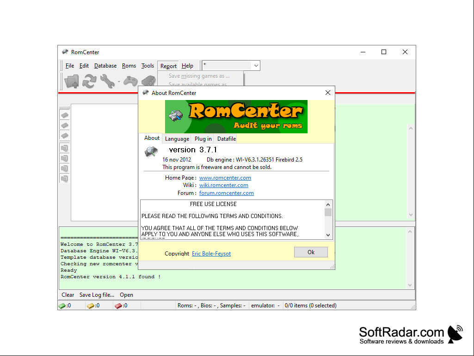Click 'RomCenter version 4.1.1 found !' log line
Image resolution: width=474 pixels, height=356 pixels.
pyautogui.click(x=111, y=277)
